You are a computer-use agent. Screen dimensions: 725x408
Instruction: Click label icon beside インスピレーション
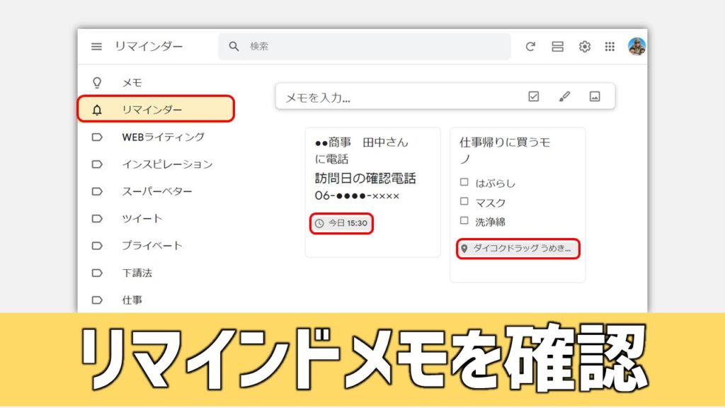[x=96, y=164]
